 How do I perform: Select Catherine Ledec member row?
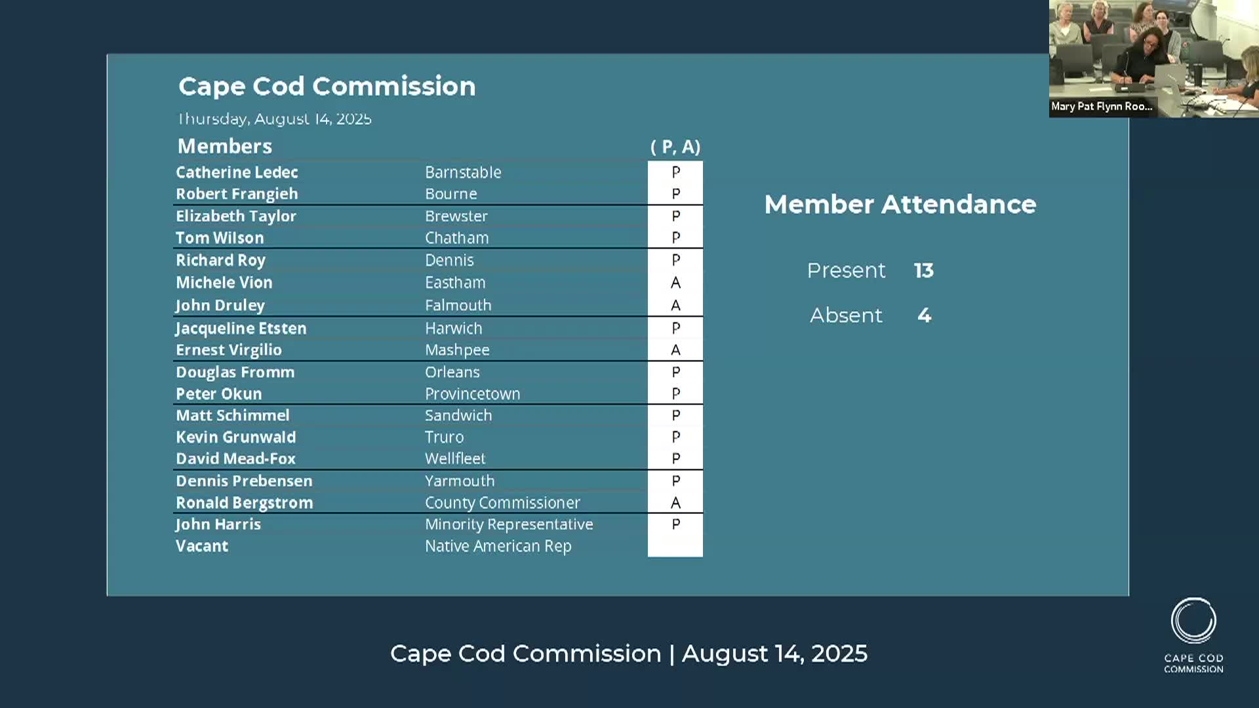click(438, 172)
